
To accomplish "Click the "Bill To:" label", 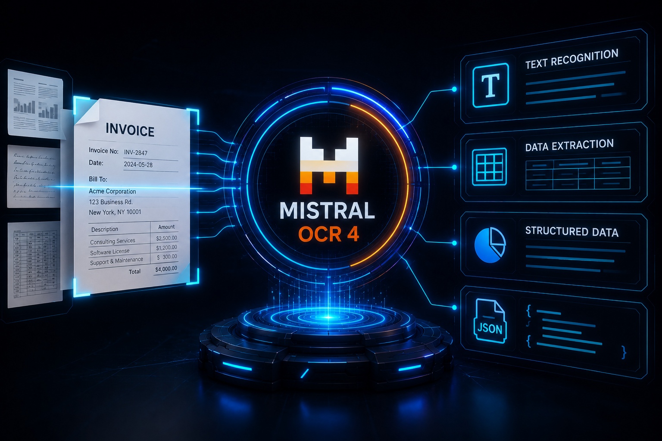I will 98,179.
